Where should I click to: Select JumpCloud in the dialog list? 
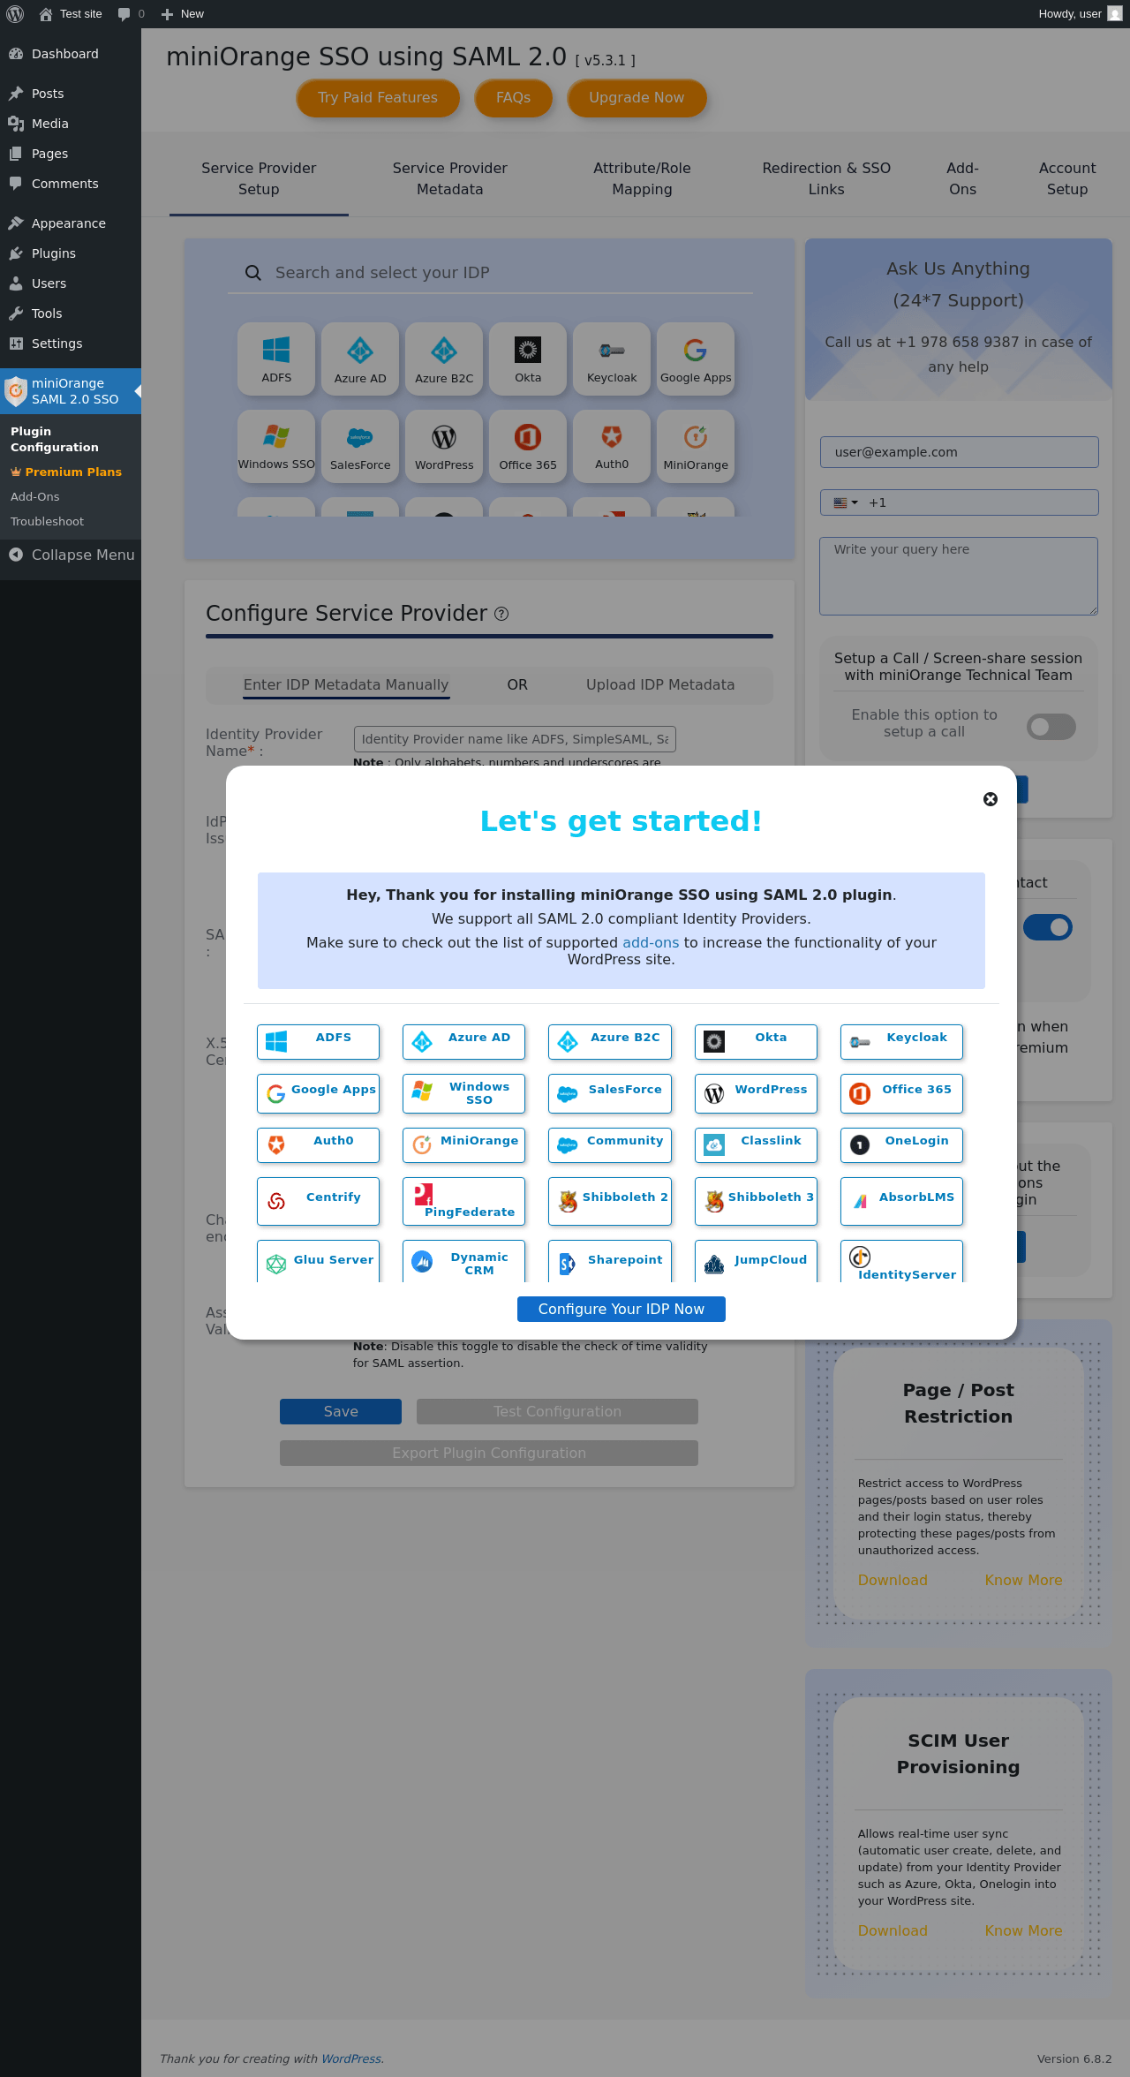(x=756, y=1261)
